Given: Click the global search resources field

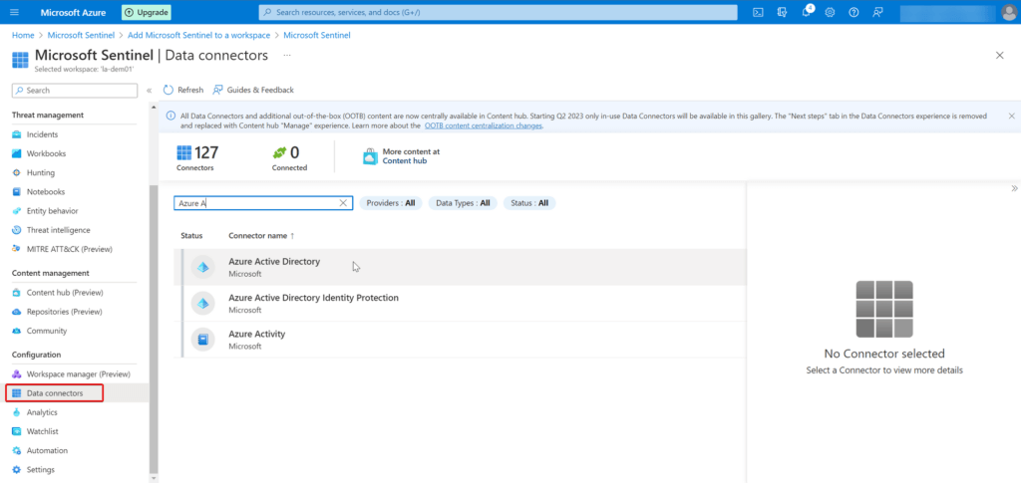Looking at the screenshot, I should pyautogui.click(x=499, y=12).
